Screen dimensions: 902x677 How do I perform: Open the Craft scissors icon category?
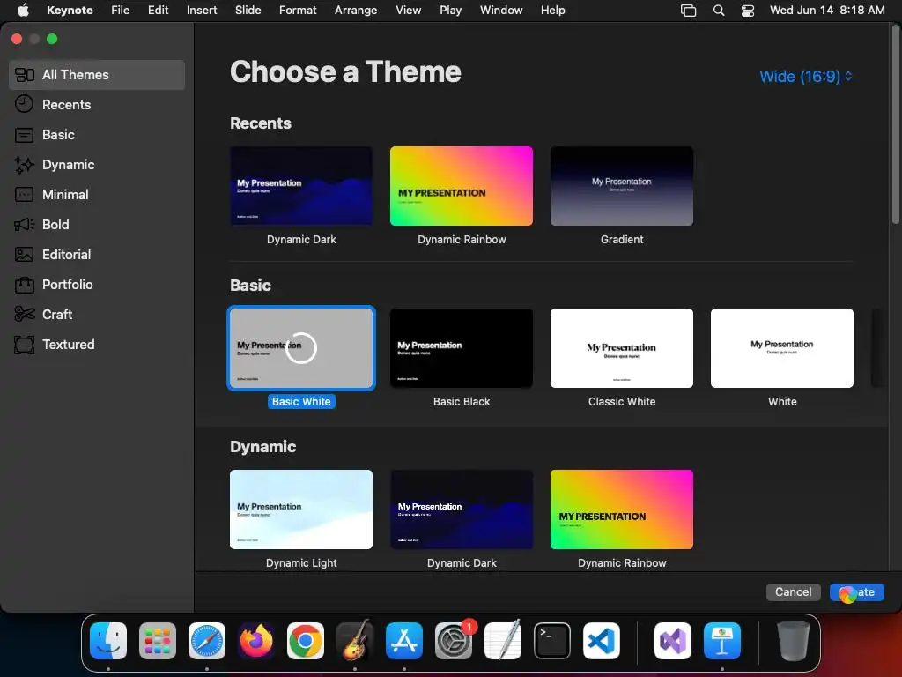click(24, 315)
